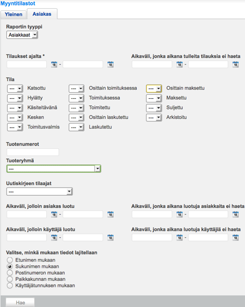245x307 pixels.
Task: Open end date calendar for Tilaukset ajalta
Action: pos(111,64)
